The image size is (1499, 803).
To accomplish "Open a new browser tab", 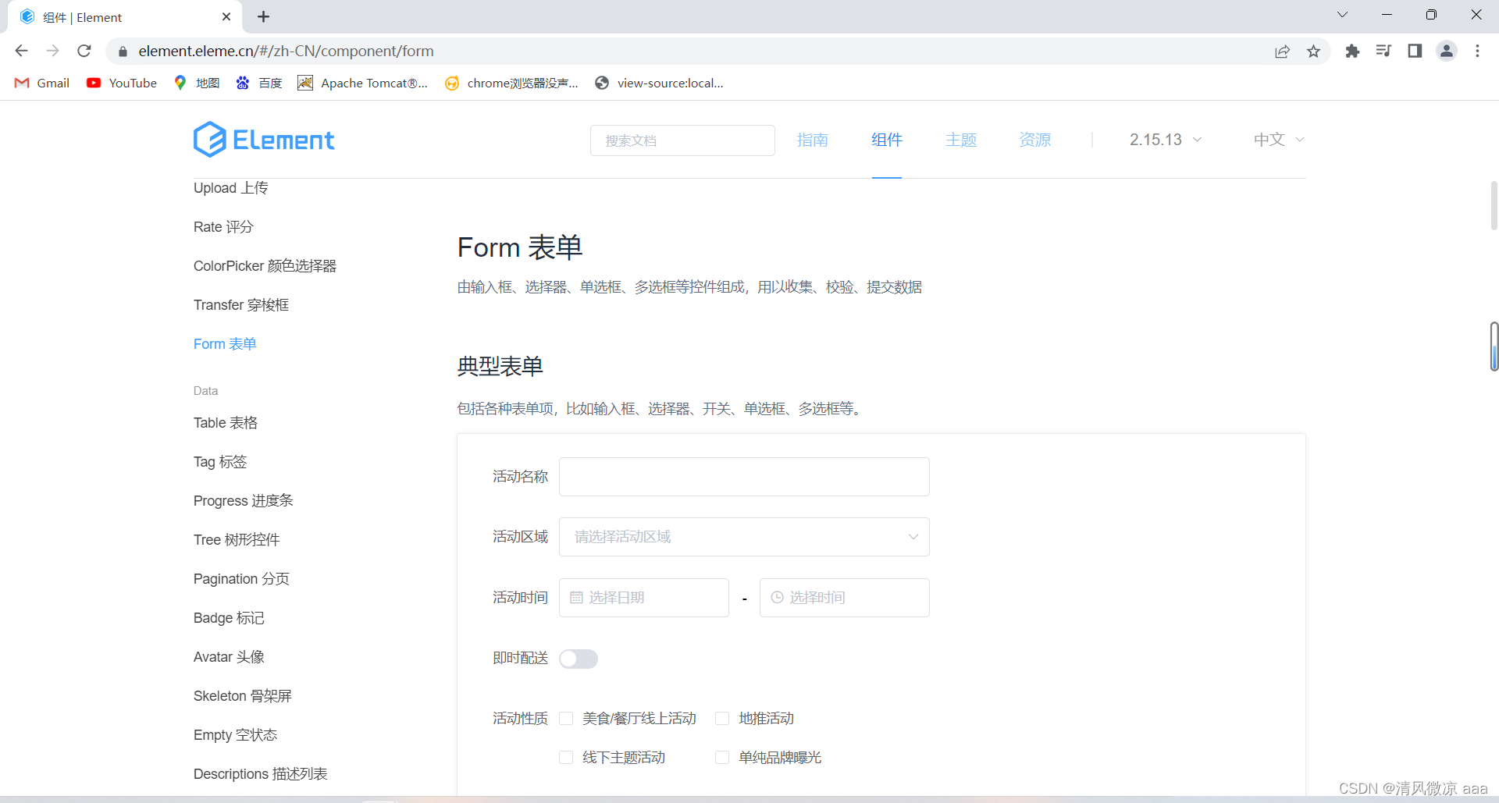I will 264,16.
